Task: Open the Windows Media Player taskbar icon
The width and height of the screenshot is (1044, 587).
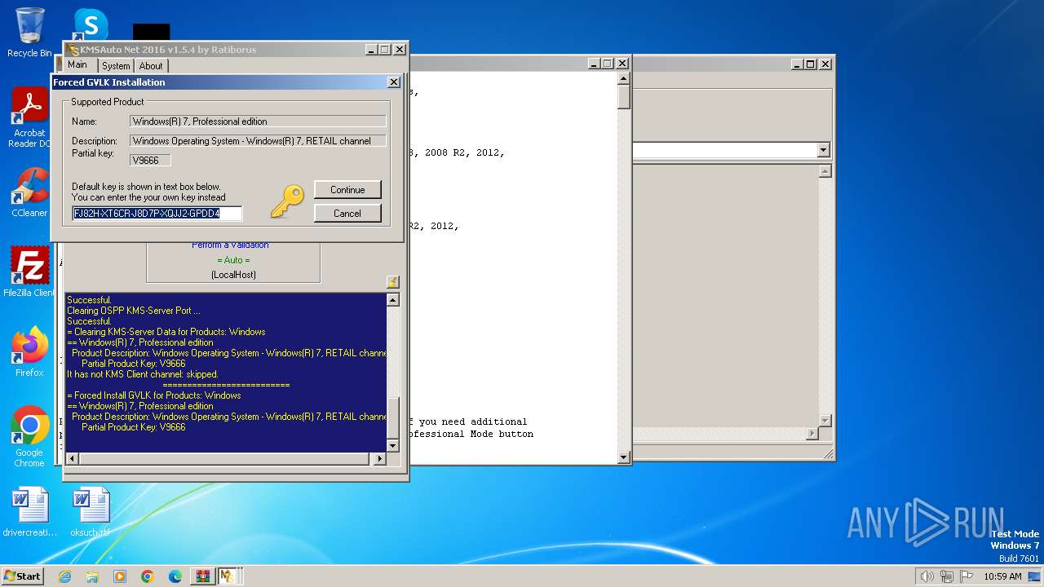Action: (120, 576)
